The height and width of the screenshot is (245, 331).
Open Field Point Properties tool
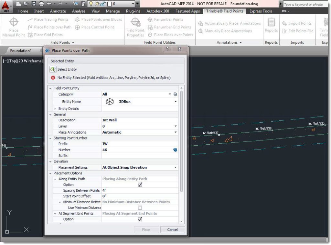(x=135, y=23)
